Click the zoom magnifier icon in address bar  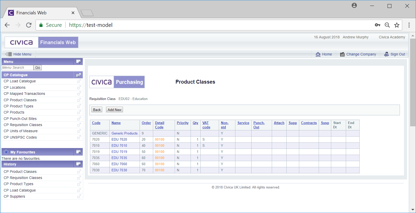[x=387, y=25]
